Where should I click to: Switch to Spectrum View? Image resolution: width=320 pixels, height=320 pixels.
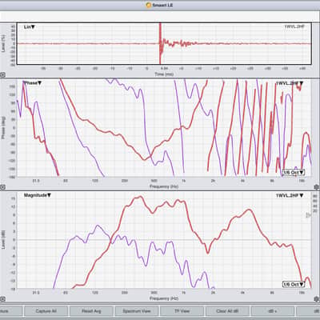137,311
